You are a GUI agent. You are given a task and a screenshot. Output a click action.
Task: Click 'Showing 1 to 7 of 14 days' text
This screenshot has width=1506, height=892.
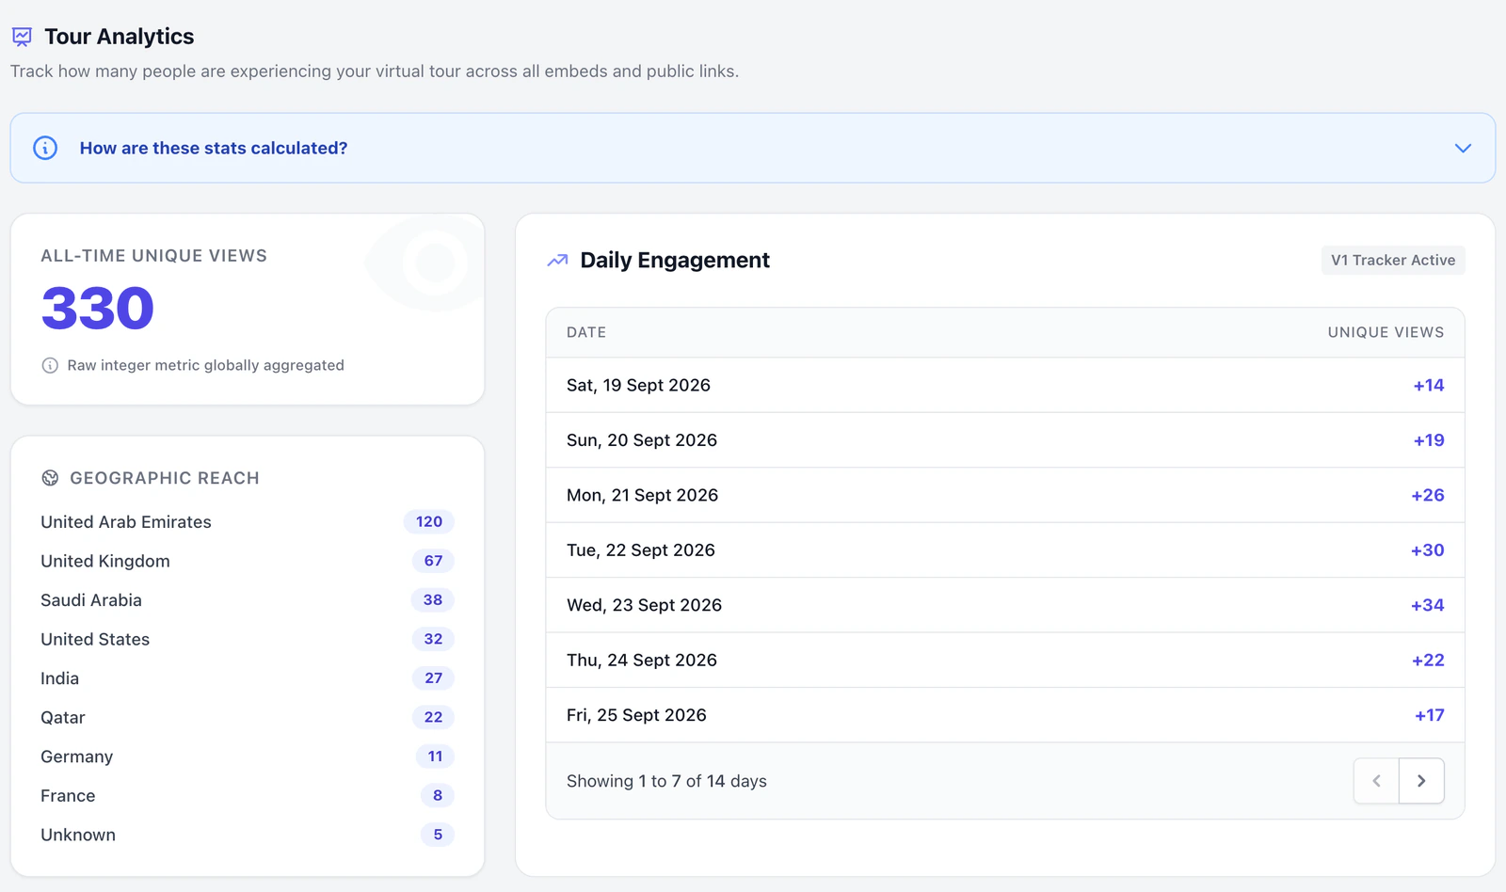tap(666, 781)
